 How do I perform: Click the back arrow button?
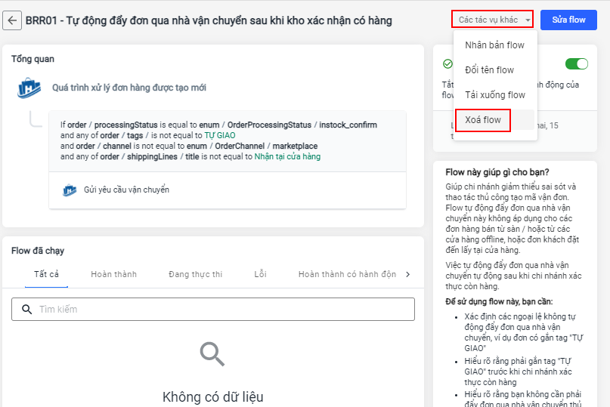coord(12,20)
